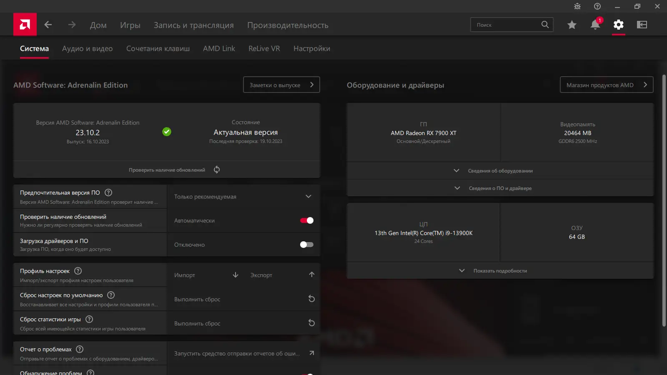This screenshot has width=667, height=375.
Task: Click Проверить наличие обновлений link
Action: (x=167, y=170)
